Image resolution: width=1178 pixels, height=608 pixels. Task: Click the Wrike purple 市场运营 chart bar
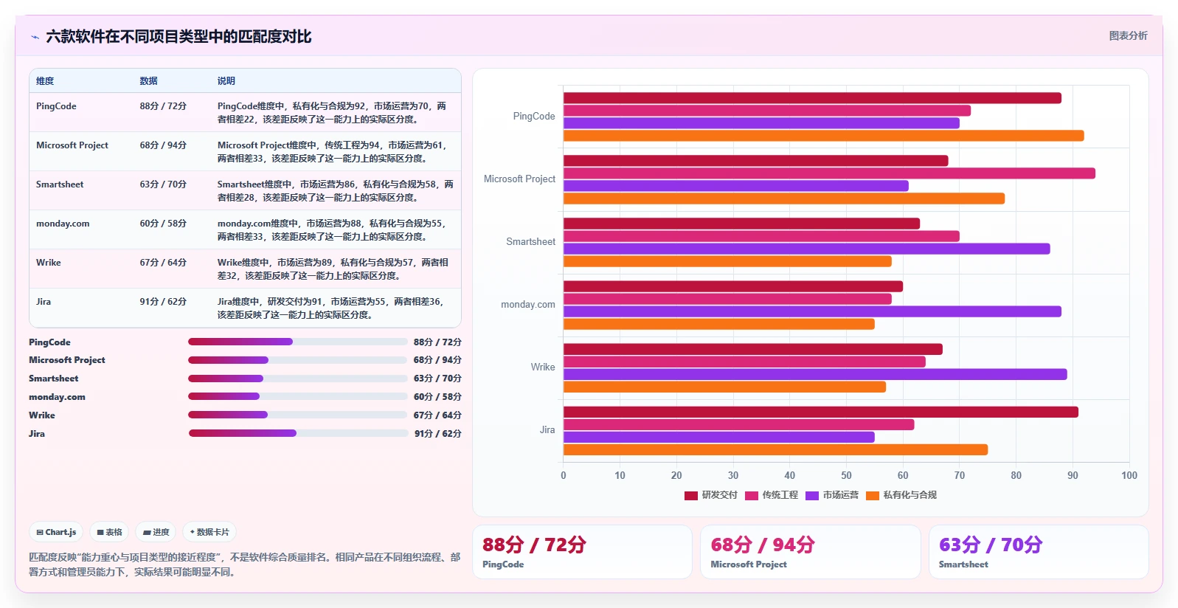point(815,374)
